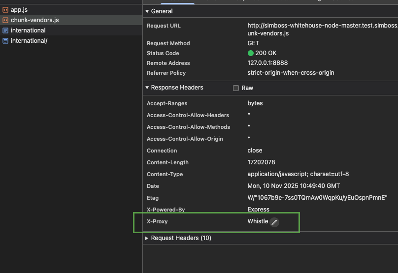Collapse the General section
Screen dimensions: 398x273
pyautogui.click(x=147, y=11)
